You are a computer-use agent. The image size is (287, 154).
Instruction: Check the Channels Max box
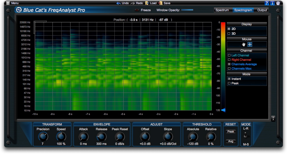(229, 68)
